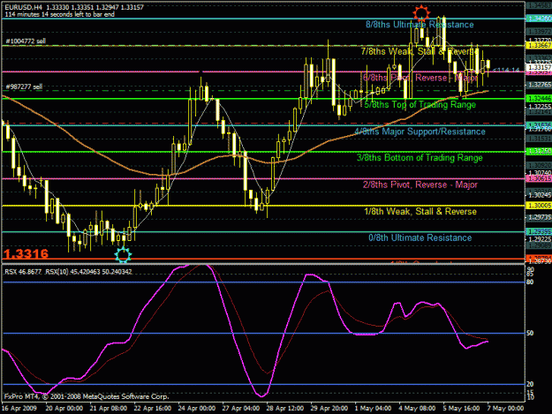
Task: Click the '24 Apr 00:00' time axis label
Action: point(196,409)
